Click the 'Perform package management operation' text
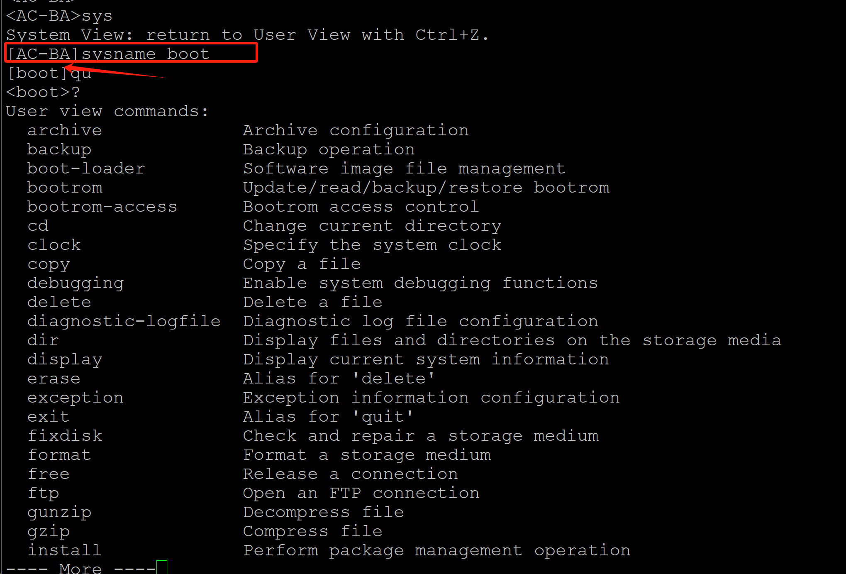The image size is (846, 574). tap(436, 551)
